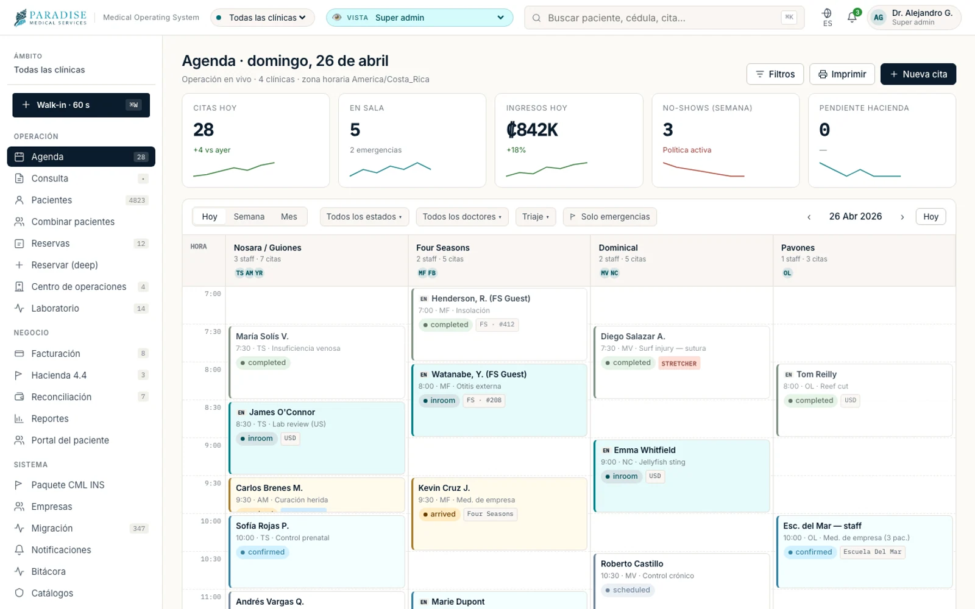
Task: Click the Reservar (deep) plus icon
Action: (19, 265)
